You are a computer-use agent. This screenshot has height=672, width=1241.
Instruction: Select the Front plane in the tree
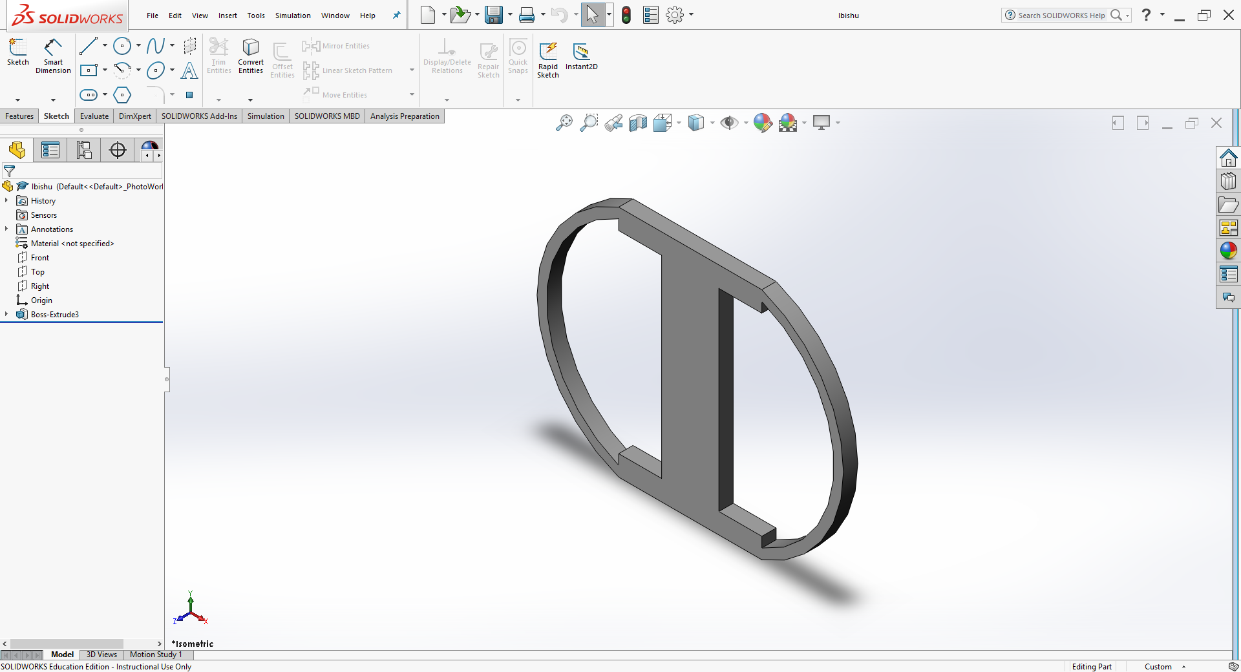click(40, 258)
